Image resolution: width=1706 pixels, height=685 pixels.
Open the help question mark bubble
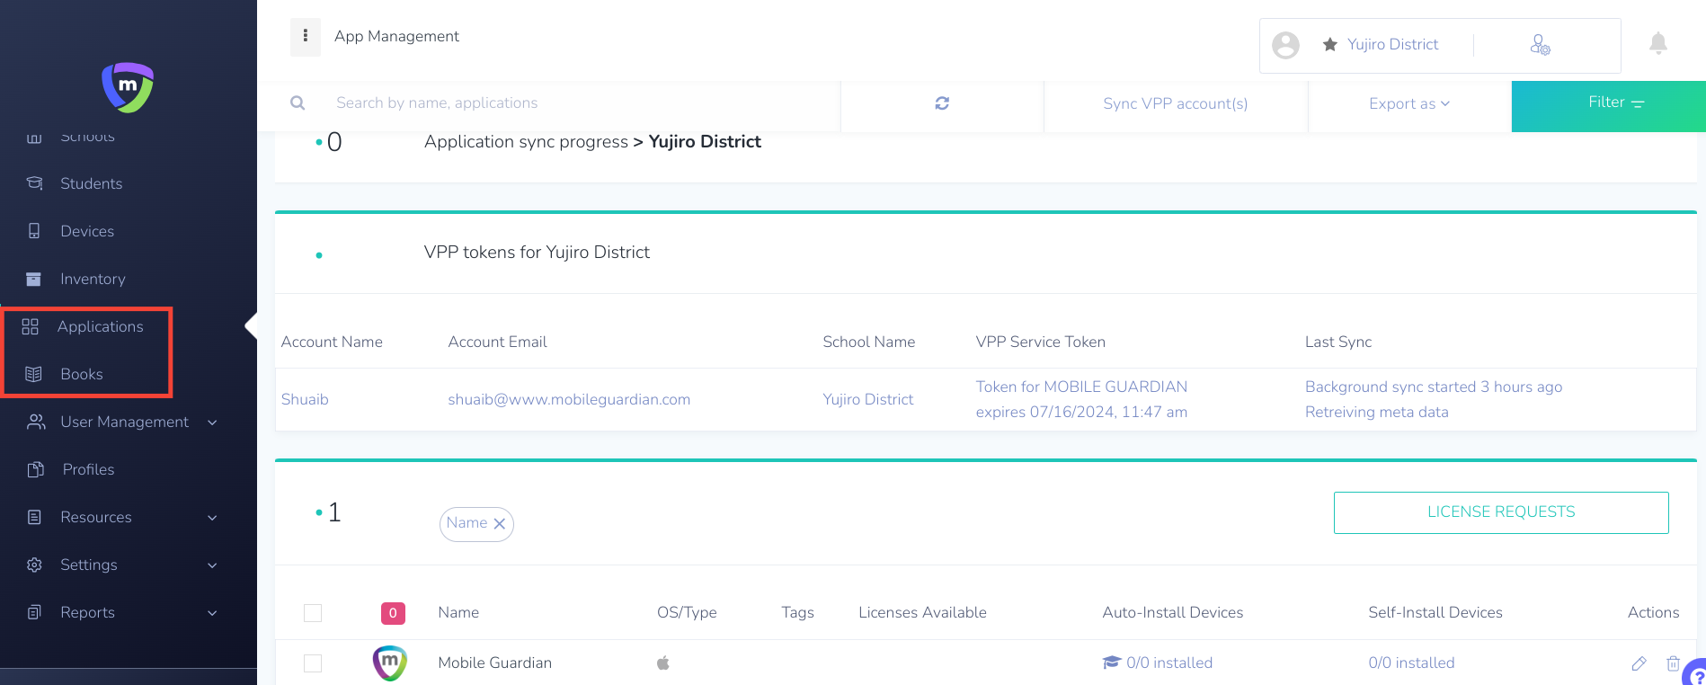pos(1695,674)
